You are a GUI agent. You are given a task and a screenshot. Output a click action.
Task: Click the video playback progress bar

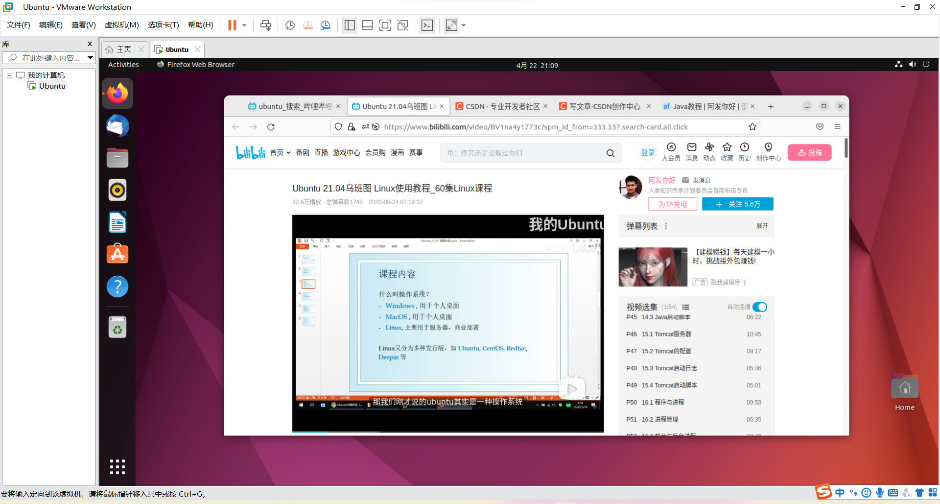pos(448,432)
